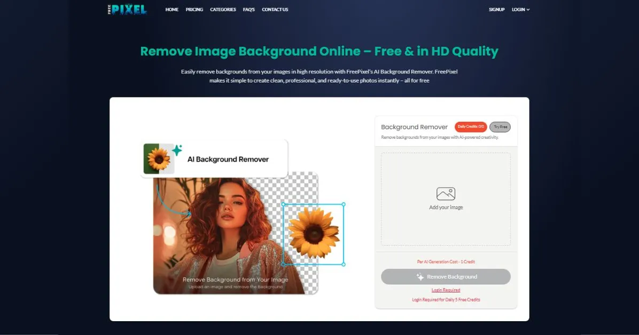This screenshot has width=639, height=335.
Task: Click the SIGNUP link
Action: point(496,10)
